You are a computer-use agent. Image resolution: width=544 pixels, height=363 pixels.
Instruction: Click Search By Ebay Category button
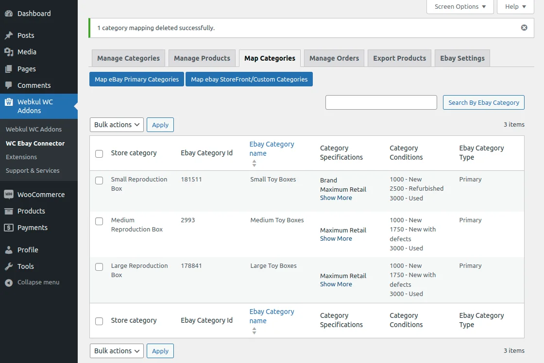(x=483, y=102)
